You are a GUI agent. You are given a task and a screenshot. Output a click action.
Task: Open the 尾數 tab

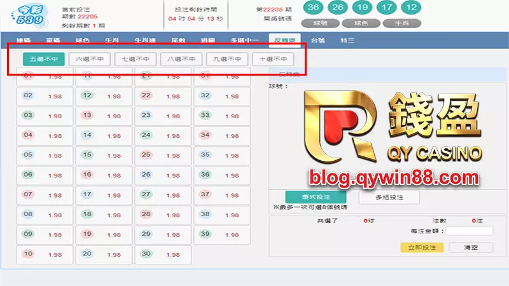(178, 40)
